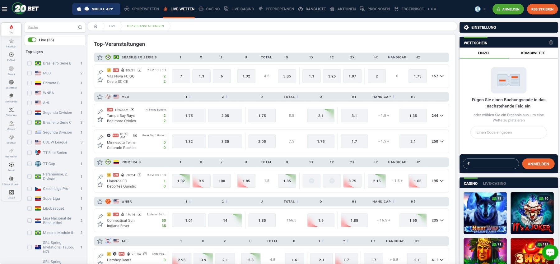The height and width of the screenshot is (264, 560).
Task: Toggle the Live (36) switch
Action: [32, 40]
